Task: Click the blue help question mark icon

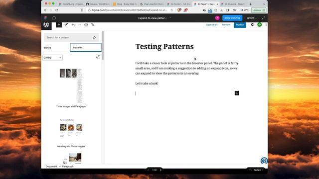Action: click(x=264, y=161)
